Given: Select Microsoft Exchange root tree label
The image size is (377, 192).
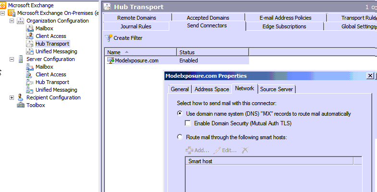Looking at the screenshot, I should tap(31, 5).
